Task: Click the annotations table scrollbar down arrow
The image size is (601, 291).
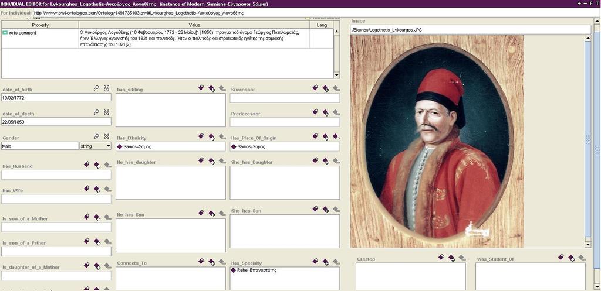Action: pyautogui.click(x=336, y=75)
